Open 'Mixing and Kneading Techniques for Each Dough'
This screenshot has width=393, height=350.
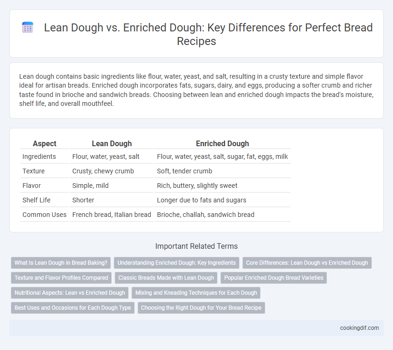click(x=196, y=293)
